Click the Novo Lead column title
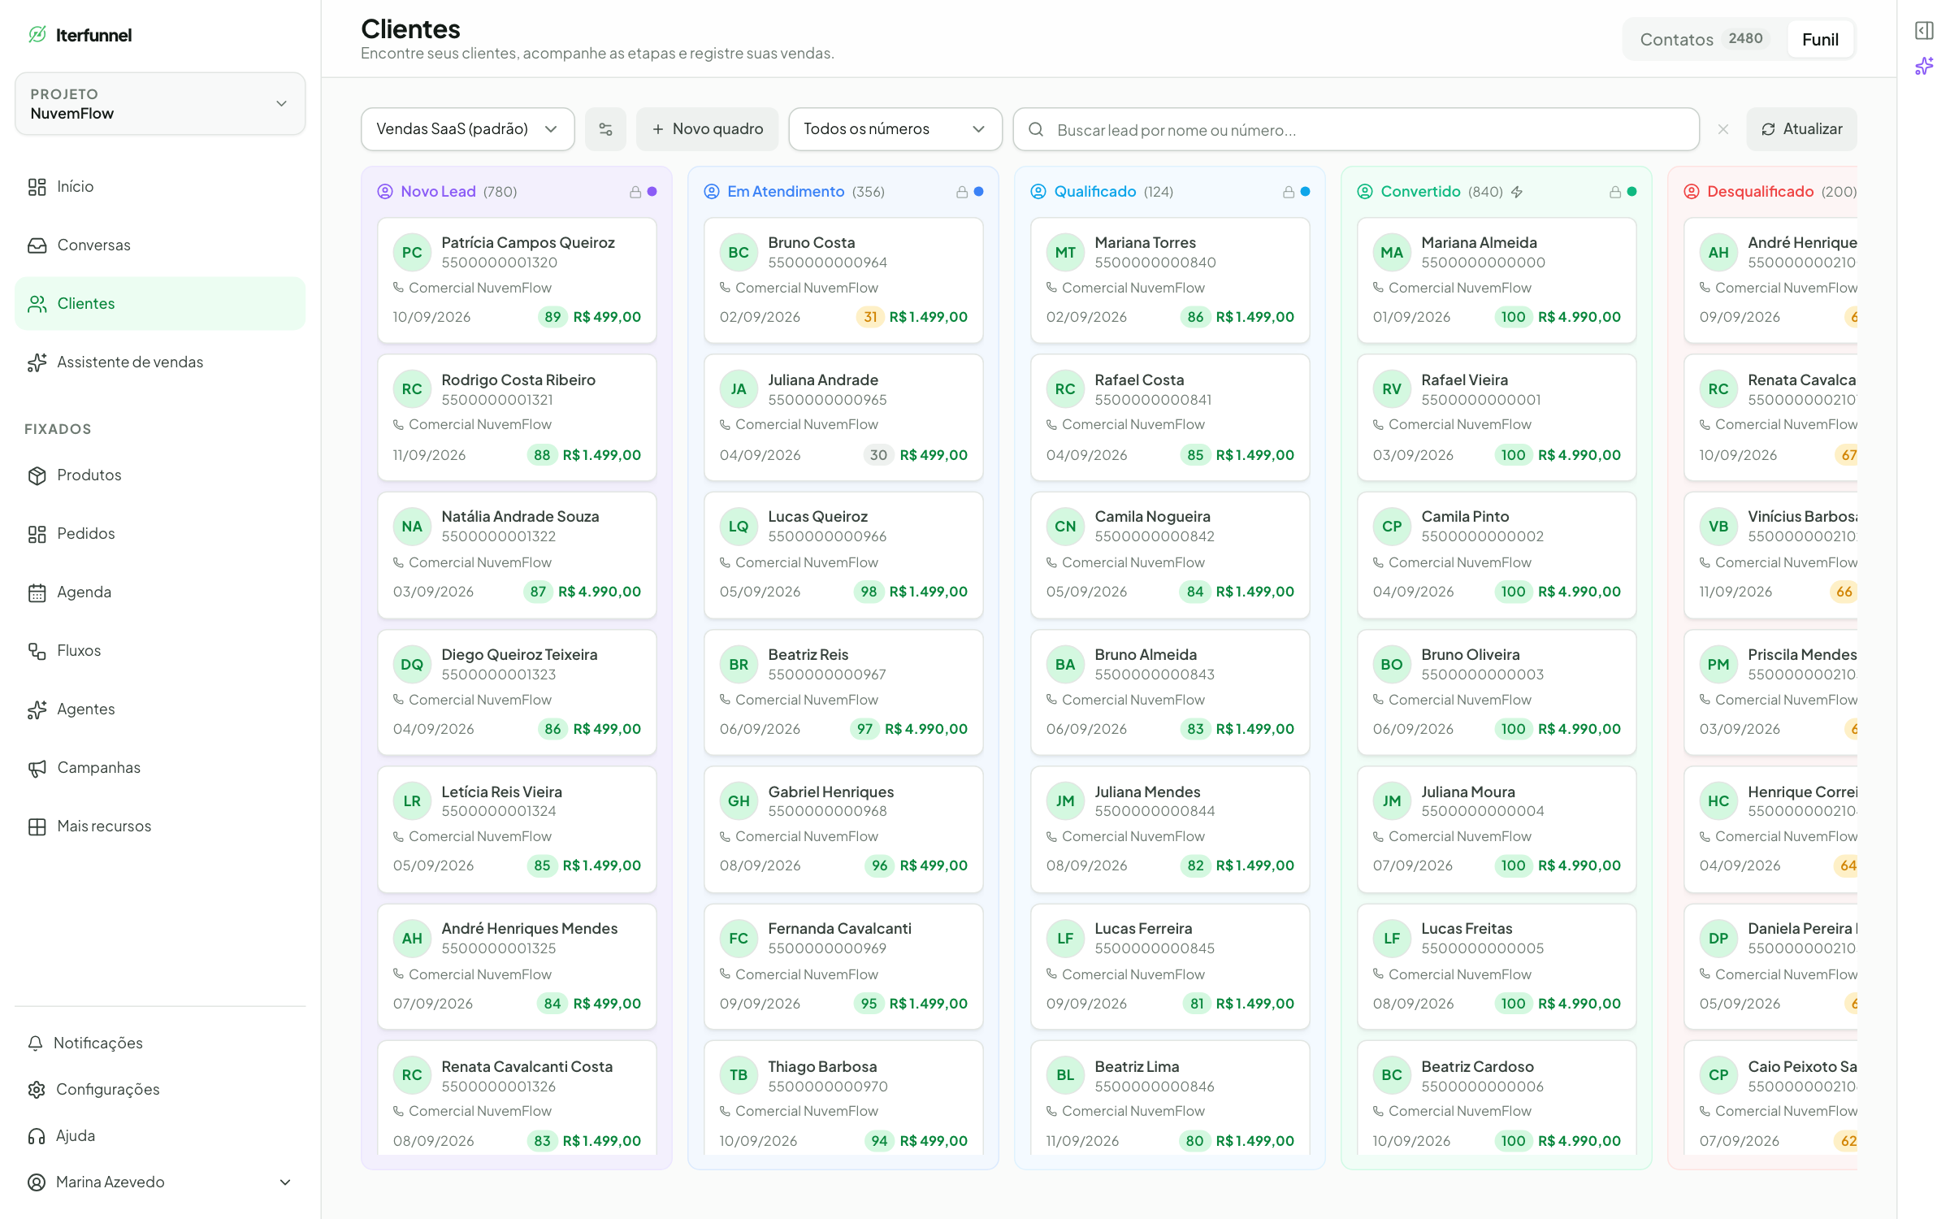The width and height of the screenshot is (1950, 1219). tap(438, 192)
